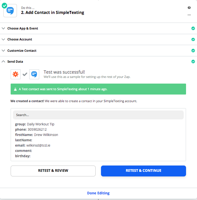Screen dimensions: 197x200
Task: Open the three-dot more options menu
Action: pos(189,15)
